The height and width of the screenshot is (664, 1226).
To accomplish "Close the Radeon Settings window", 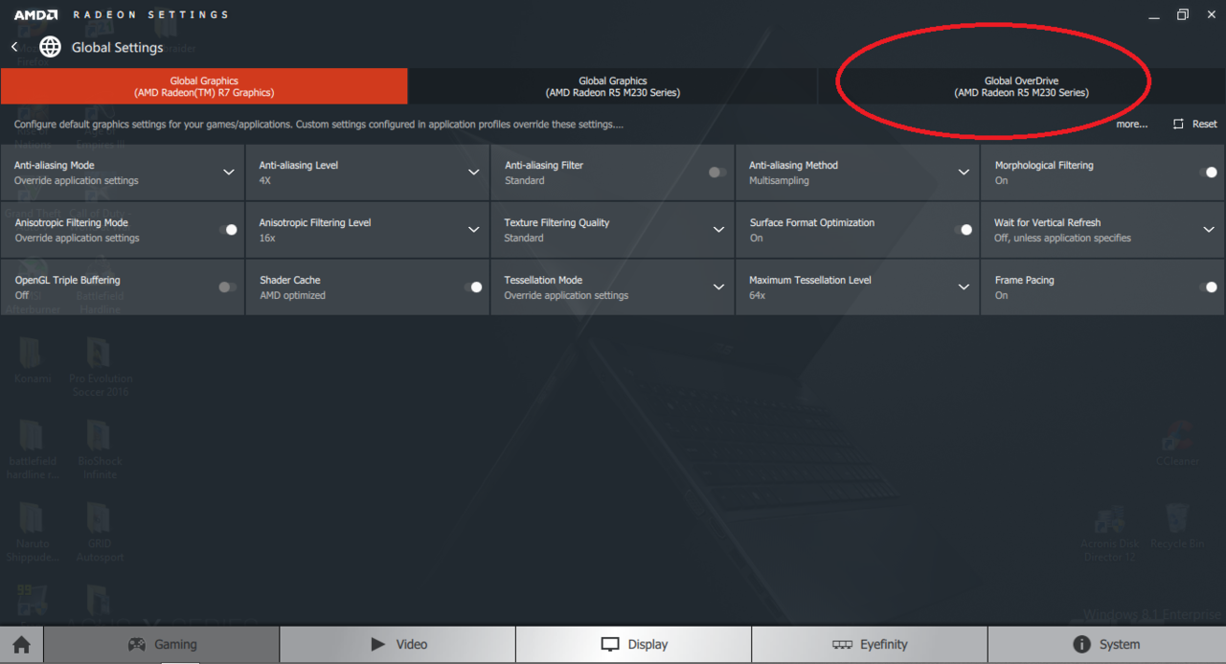I will pyautogui.click(x=1210, y=14).
